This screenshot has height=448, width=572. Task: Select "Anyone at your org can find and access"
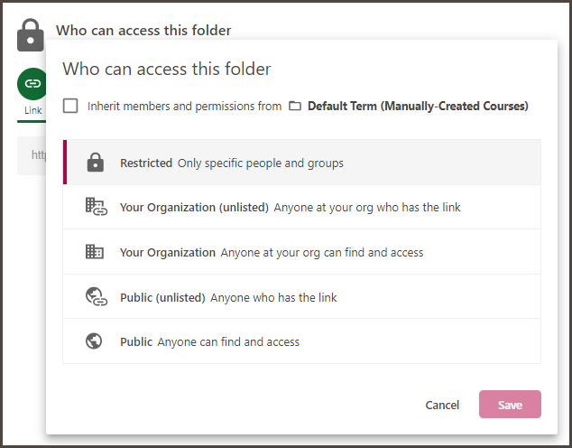click(x=322, y=253)
